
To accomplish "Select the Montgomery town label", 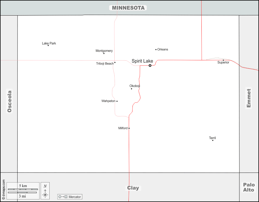I will pyautogui.click(x=104, y=51).
